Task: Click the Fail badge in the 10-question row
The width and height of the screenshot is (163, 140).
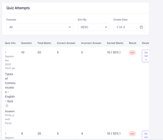Action: click(x=132, y=53)
